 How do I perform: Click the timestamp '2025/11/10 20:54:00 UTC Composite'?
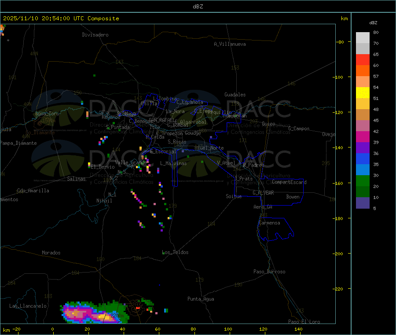[61, 18]
